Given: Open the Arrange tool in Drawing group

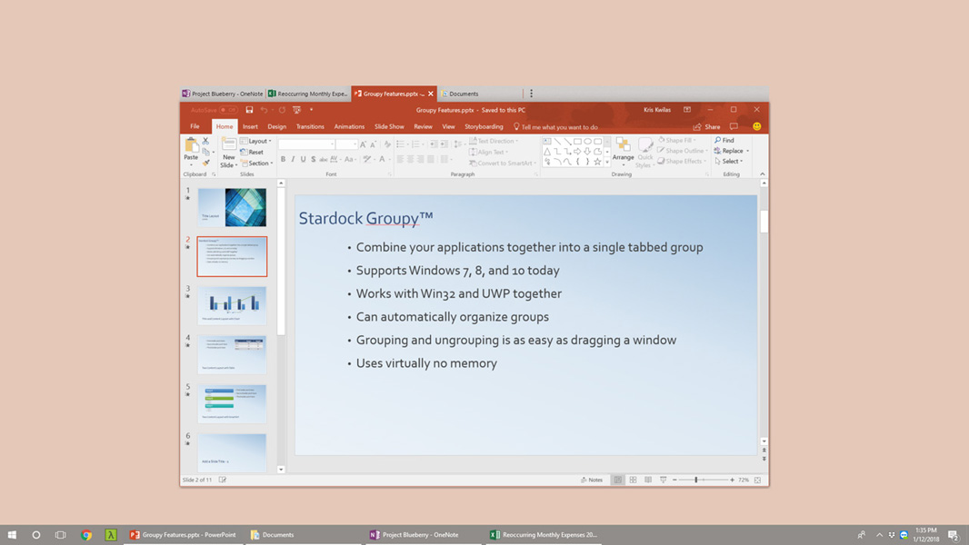Looking at the screenshot, I should pos(623,150).
